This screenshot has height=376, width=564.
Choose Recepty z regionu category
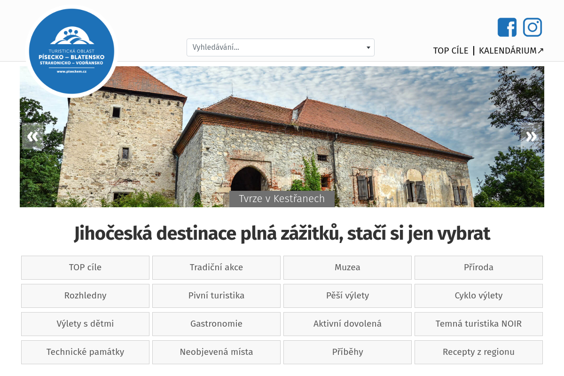pyautogui.click(x=478, y=352)
